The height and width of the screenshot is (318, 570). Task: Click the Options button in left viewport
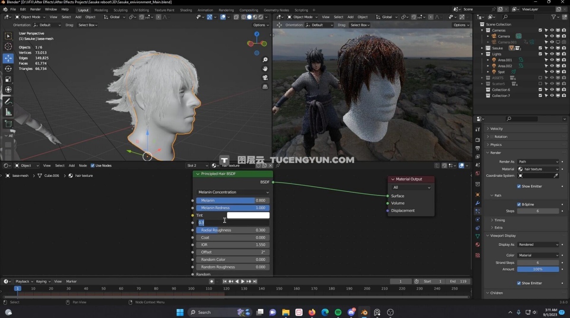click(261, 25)
